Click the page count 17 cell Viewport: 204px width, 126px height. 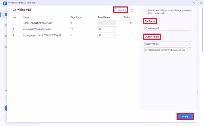click(x=72, y=29)
